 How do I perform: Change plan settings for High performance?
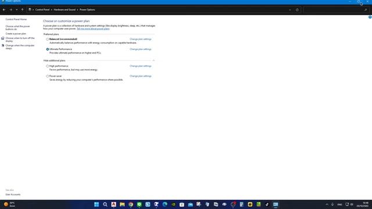tap(141, 66)
